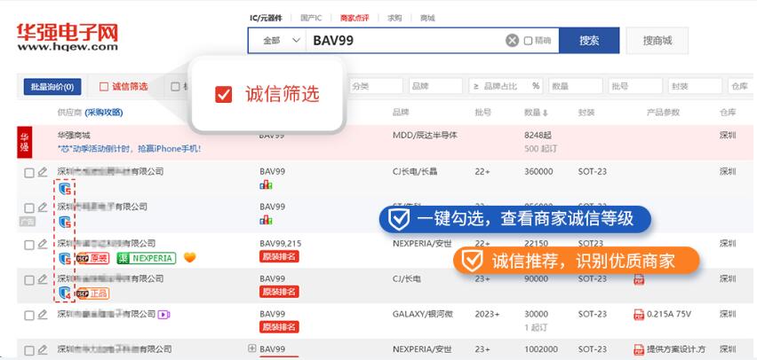Viewport: 757px width, 360px height.
Task: Click the 品牌 filter input field
Action: (x=435, y=86)
